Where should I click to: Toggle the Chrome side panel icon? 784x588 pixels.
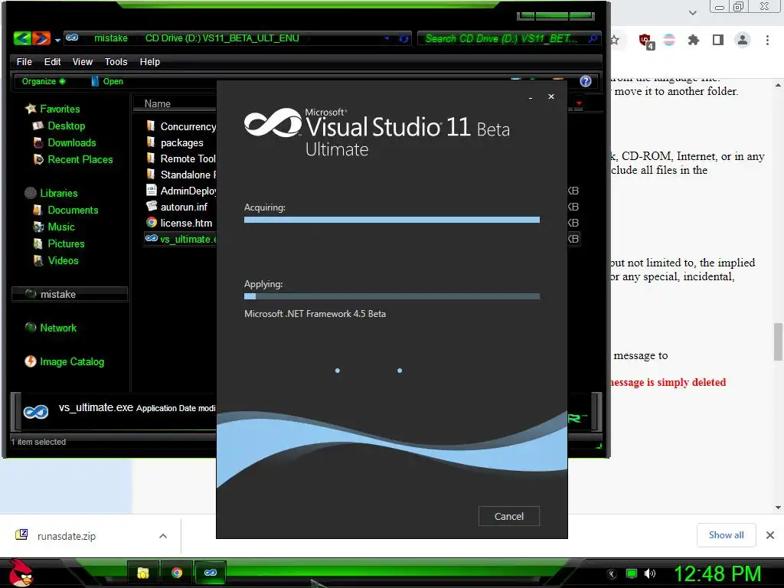(718, 40)
